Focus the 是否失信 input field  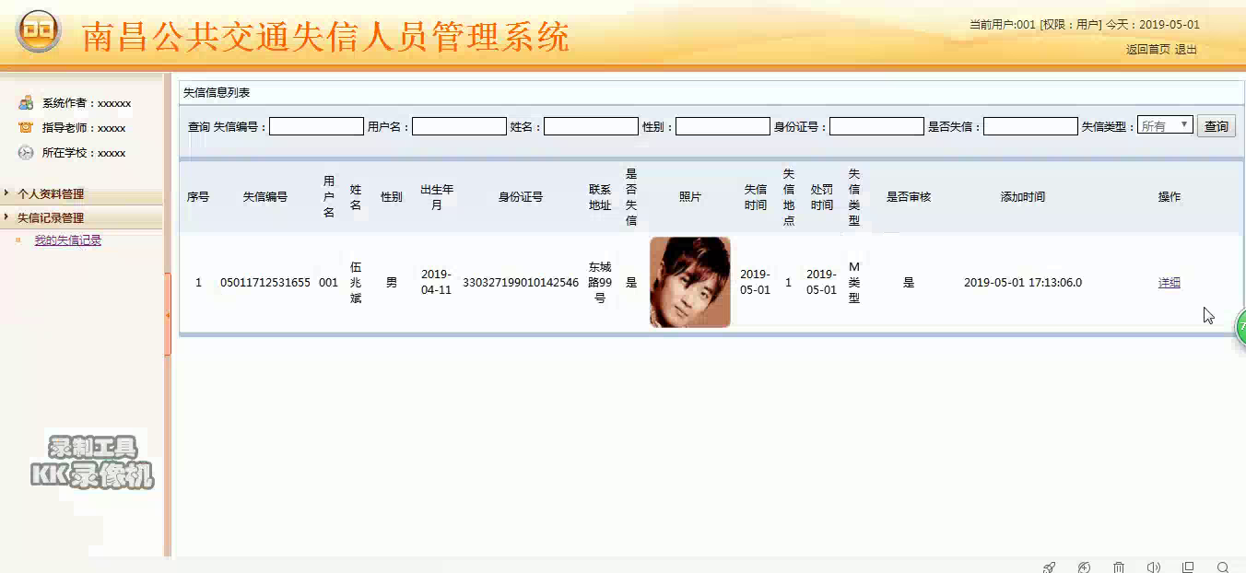(1030, 126)
